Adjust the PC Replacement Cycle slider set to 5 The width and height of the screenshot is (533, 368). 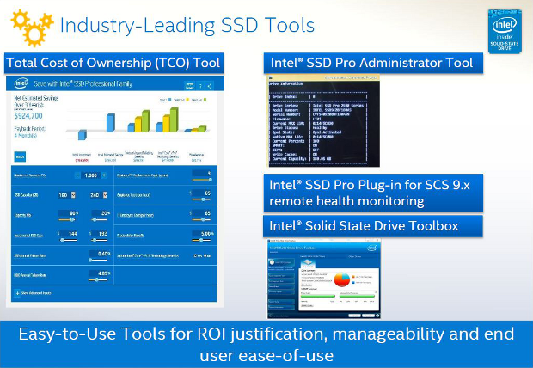click(202, 180)
